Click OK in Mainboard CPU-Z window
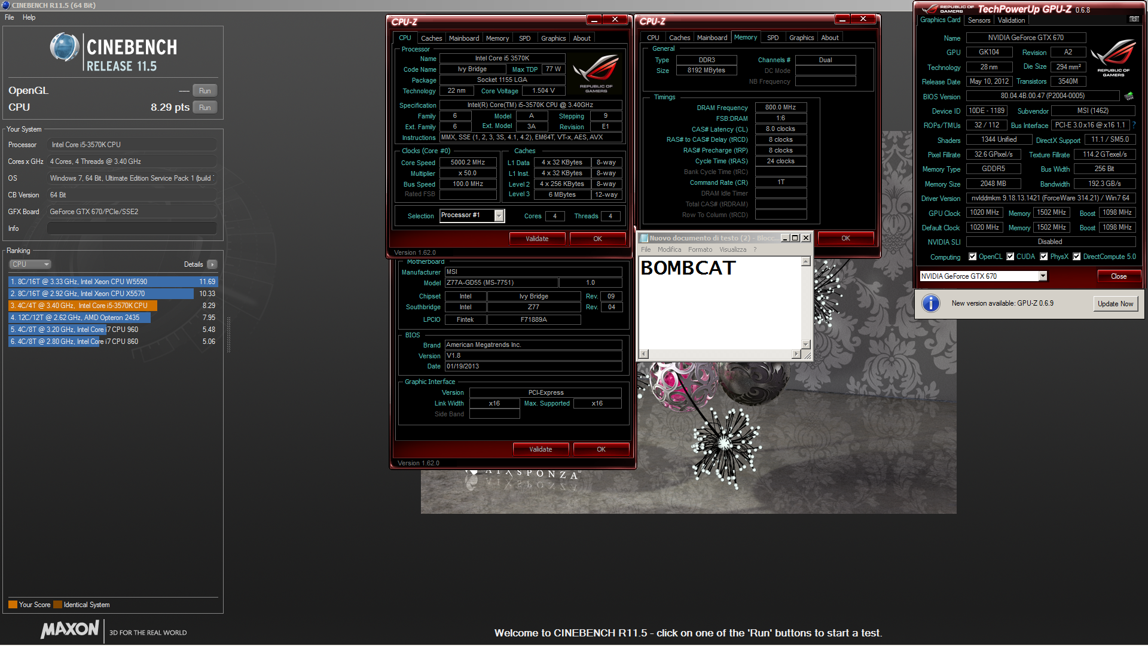1148x646 pixels. point(601,449)
